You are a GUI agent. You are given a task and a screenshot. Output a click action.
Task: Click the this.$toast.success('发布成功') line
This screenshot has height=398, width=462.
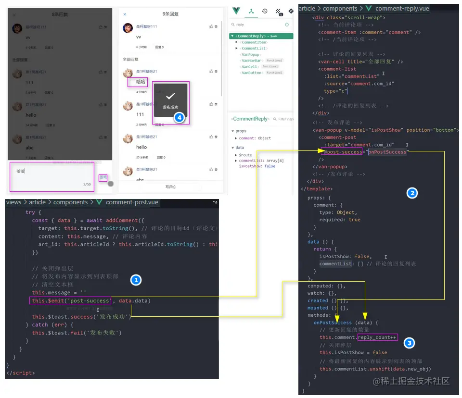[x=81, y=317]
